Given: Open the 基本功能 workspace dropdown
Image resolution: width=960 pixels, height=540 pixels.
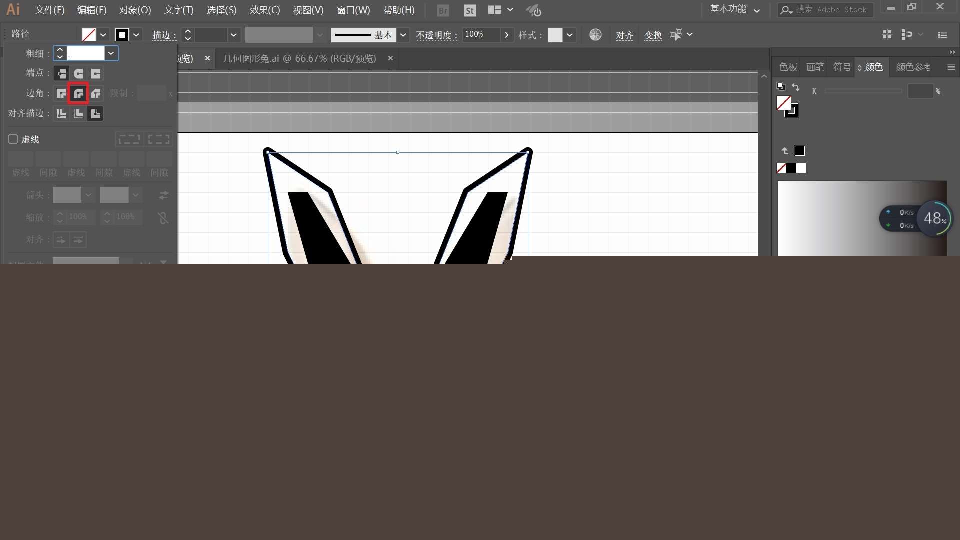Looking at the screenshot, I should (x=735, y=10).
